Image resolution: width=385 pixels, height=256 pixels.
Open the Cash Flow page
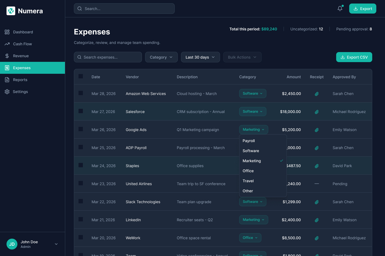click(33, 44)
